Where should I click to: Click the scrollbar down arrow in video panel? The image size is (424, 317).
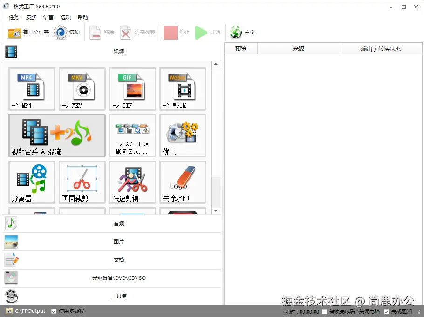point(216,210)
